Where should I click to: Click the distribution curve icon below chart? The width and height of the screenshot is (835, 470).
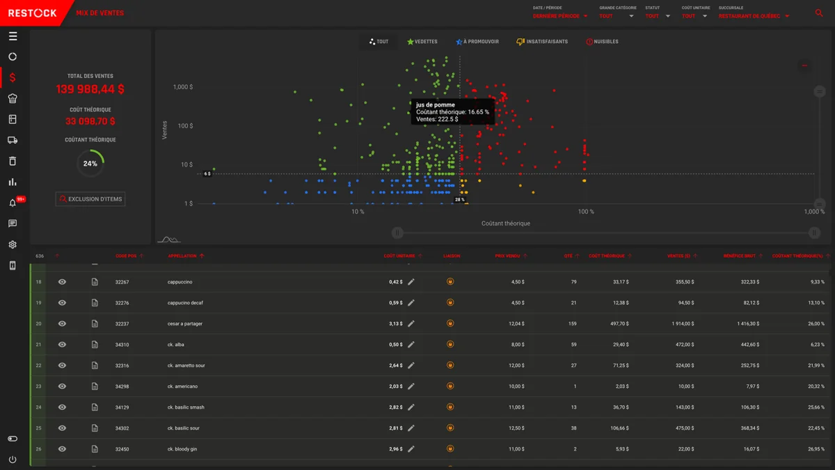[x=168, y=239]
